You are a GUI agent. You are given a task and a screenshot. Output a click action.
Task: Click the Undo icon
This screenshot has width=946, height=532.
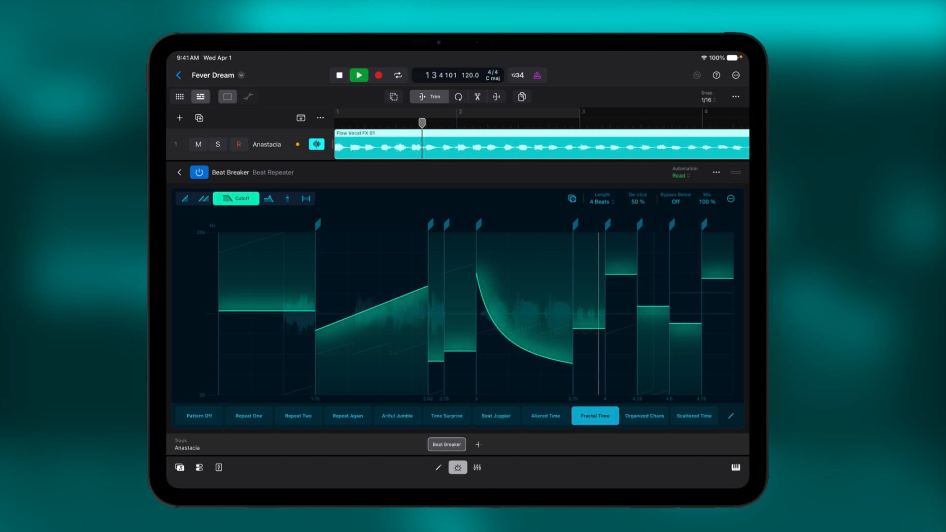tap(697, 75)
